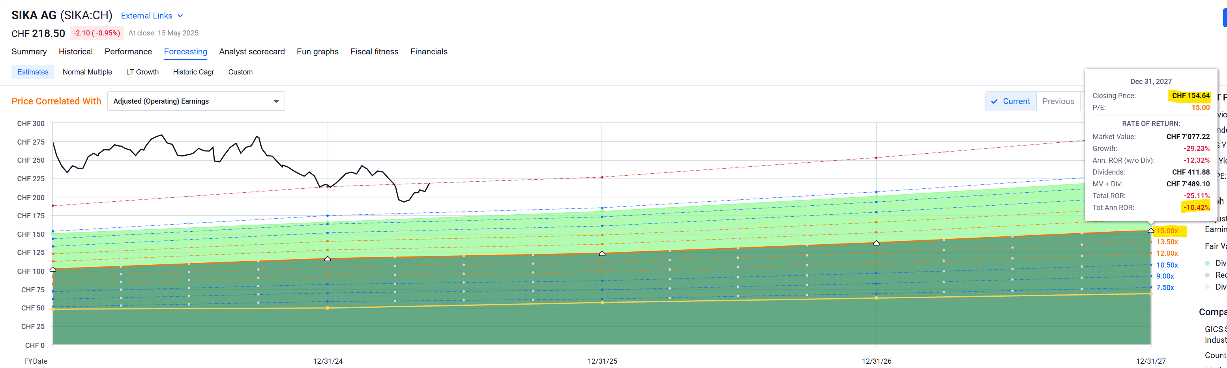Select the Forecasting tab
The height and width of the screenshot is (368, 1227).
(x=185, y=51)
